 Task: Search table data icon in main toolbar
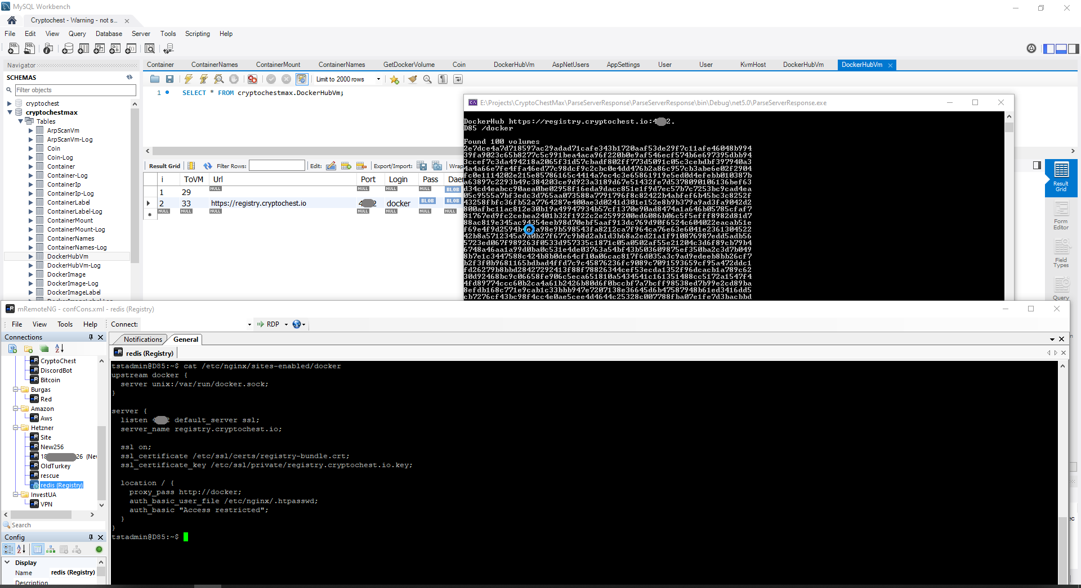pos(150,49)
